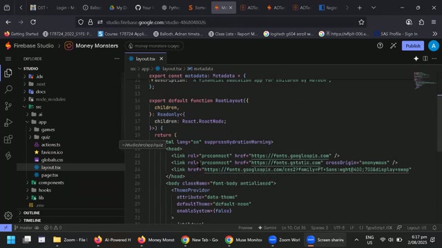
Task: Click the Gemini sparkle icon in editor toolbar
Action: tap(416, 59)
